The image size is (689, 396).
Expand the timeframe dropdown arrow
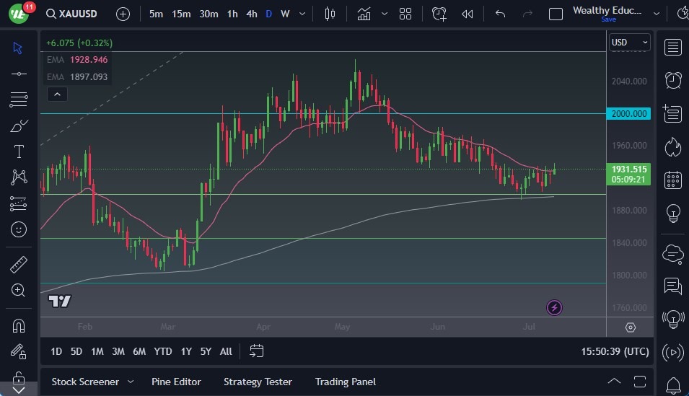[x=302, y=14]
